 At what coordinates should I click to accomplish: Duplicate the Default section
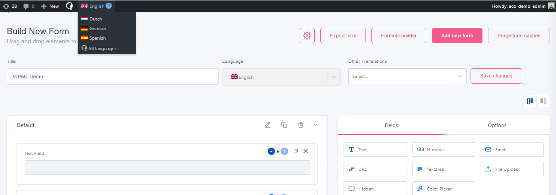tap(284, 125)
